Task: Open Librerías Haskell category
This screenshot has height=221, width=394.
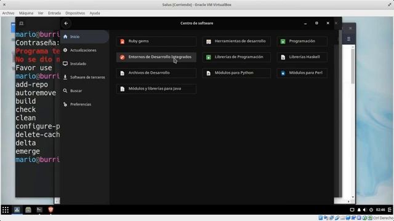Action: point(302,57)
